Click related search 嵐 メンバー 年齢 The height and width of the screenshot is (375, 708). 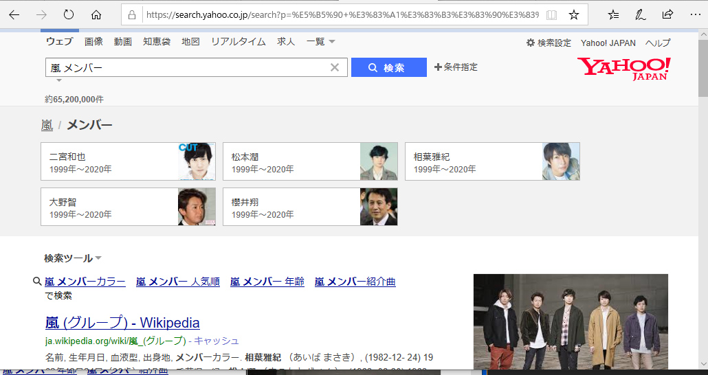(x=267, y=282)
